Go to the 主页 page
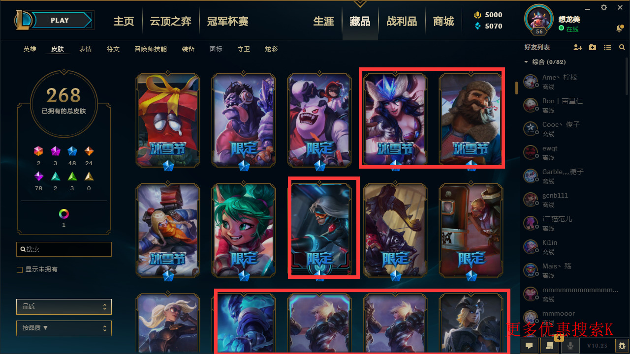 124,21
